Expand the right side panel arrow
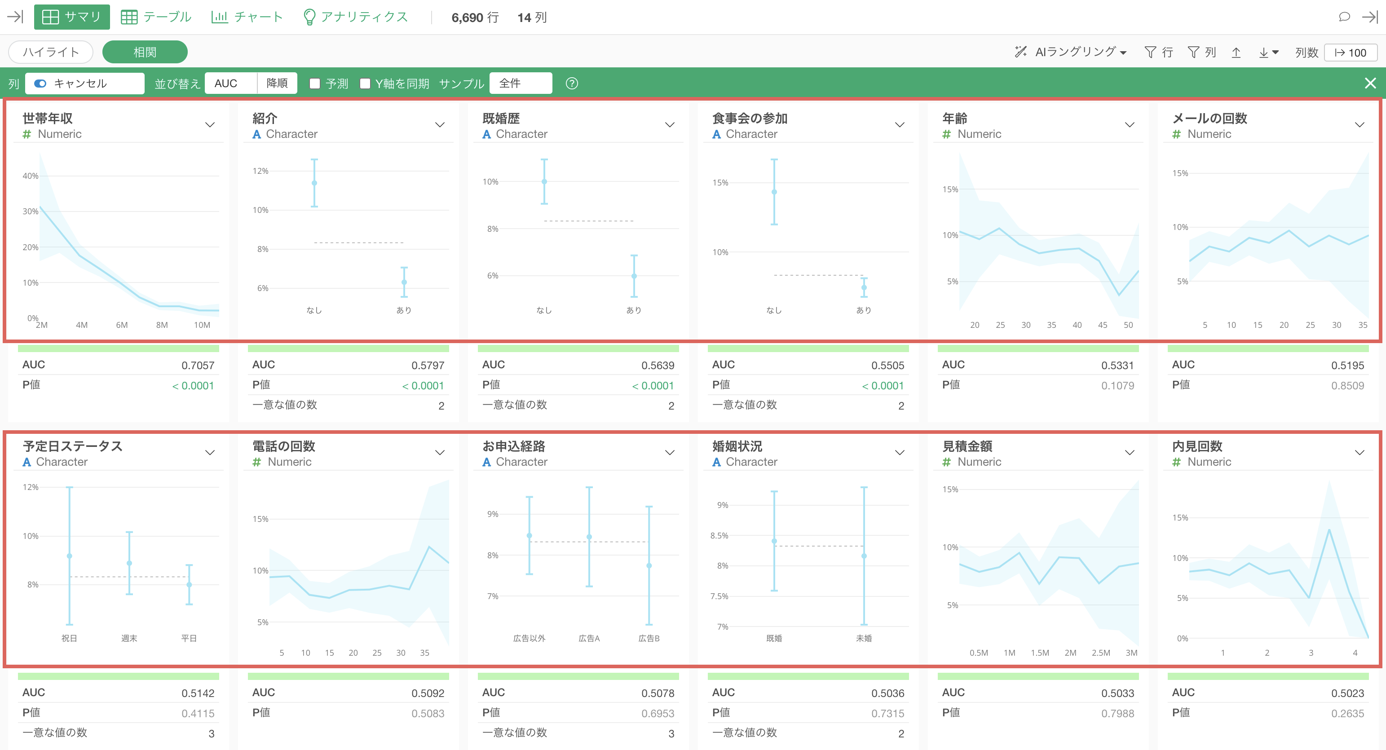This screenshot has height=750, width=1386. 1370,17
